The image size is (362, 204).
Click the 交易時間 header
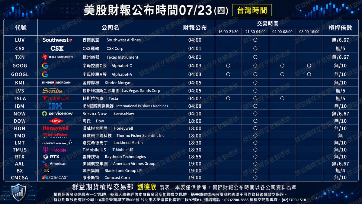pos(268,24)
